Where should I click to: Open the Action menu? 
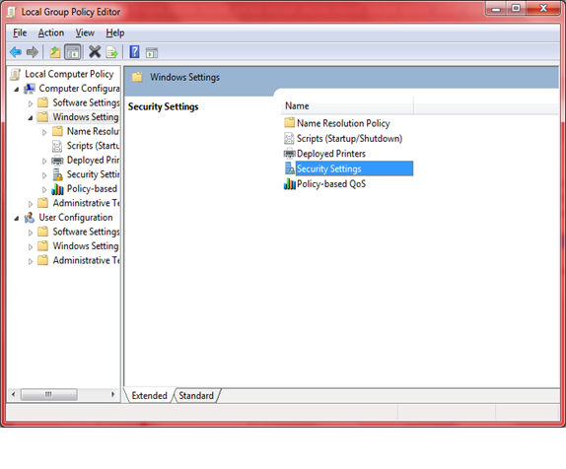tap(51, 33)
